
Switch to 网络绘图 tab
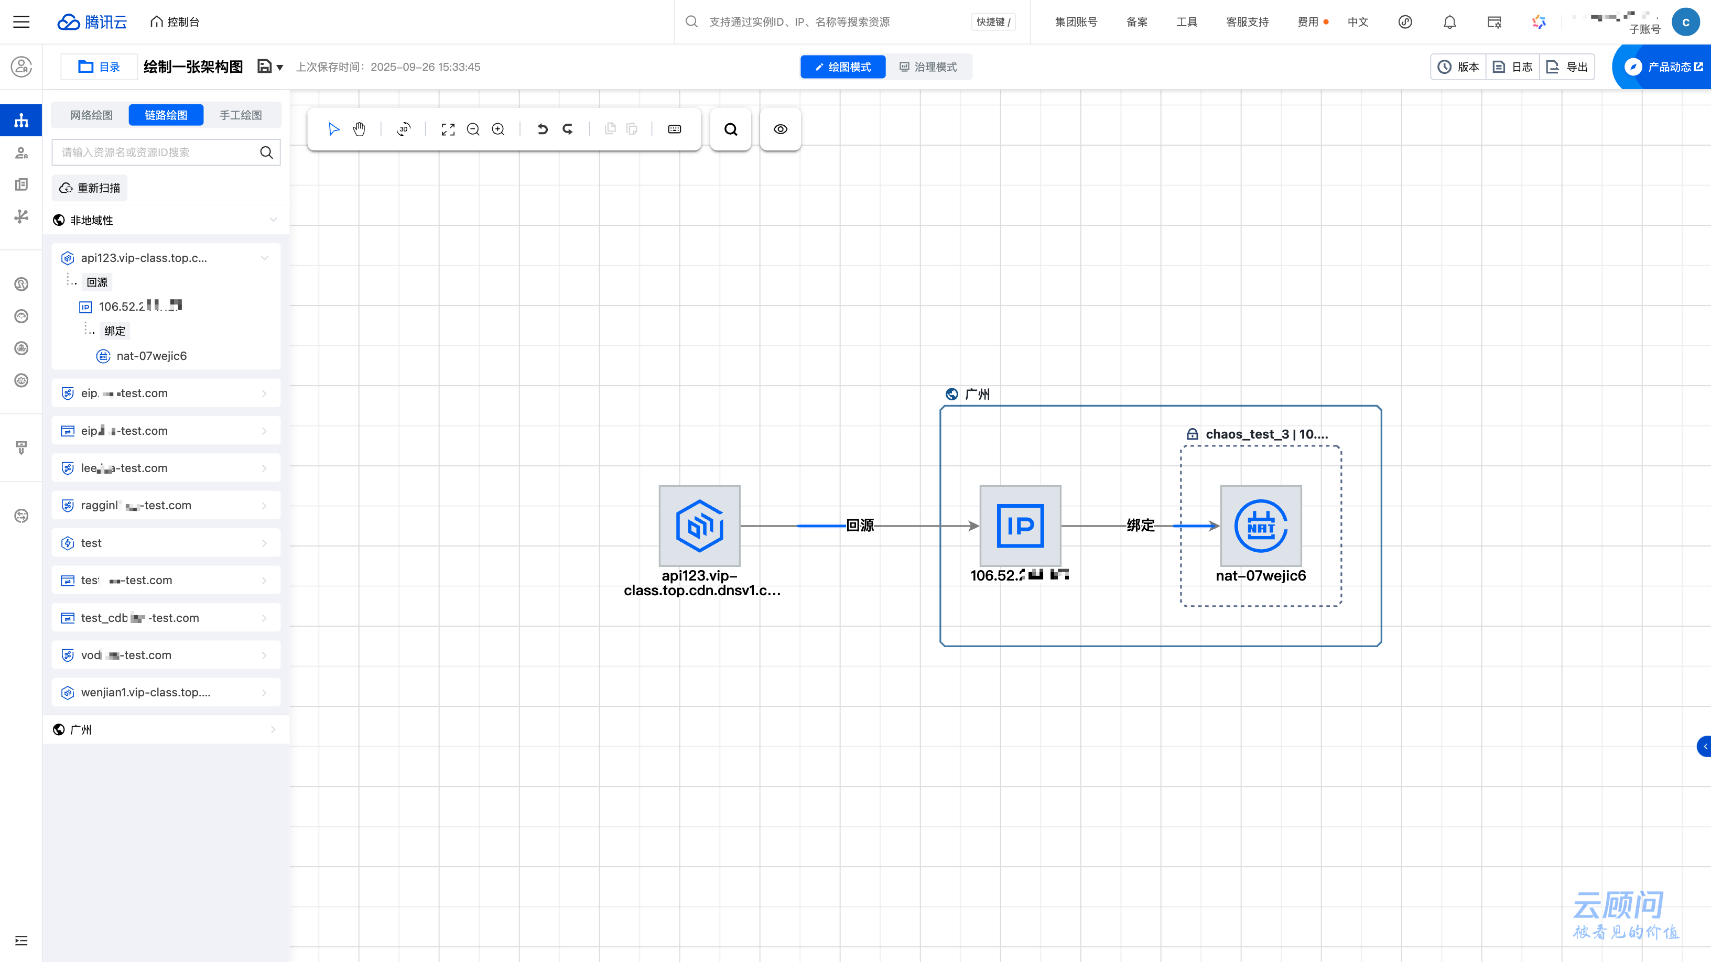coord(92,115)
